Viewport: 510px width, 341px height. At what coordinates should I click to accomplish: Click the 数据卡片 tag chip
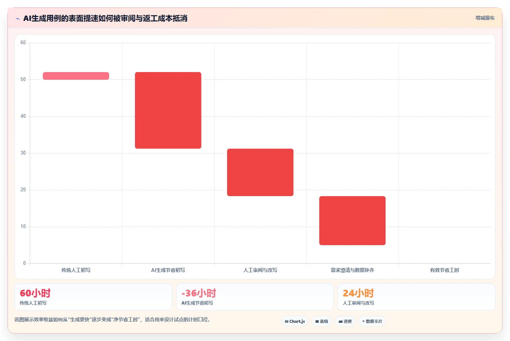click(372, 321)
